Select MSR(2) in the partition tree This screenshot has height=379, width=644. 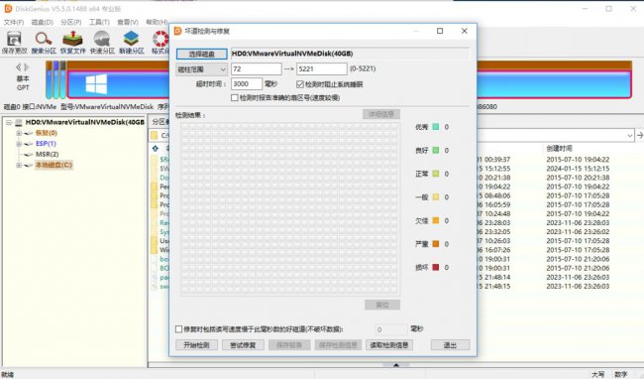[x=48, y=154]
